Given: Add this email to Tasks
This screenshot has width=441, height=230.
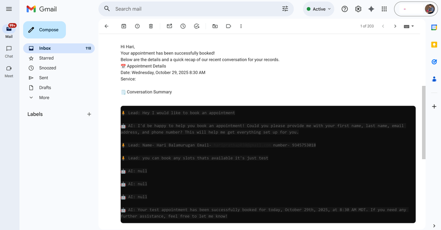Looking at the screenshot, I should pos(197,26).
